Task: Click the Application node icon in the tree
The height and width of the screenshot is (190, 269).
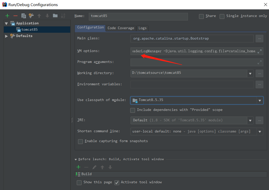Action: (13, 23)
